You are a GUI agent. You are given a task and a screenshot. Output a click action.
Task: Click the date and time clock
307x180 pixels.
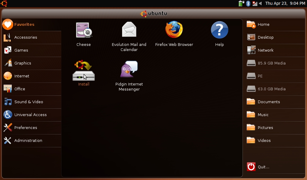[285, 4]
